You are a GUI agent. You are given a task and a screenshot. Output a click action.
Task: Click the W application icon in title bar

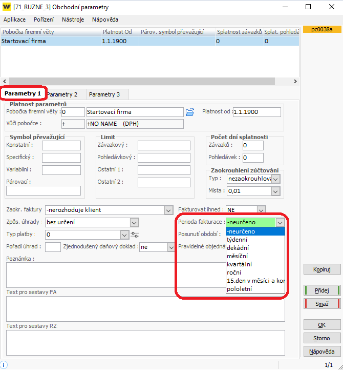(7, 7)
